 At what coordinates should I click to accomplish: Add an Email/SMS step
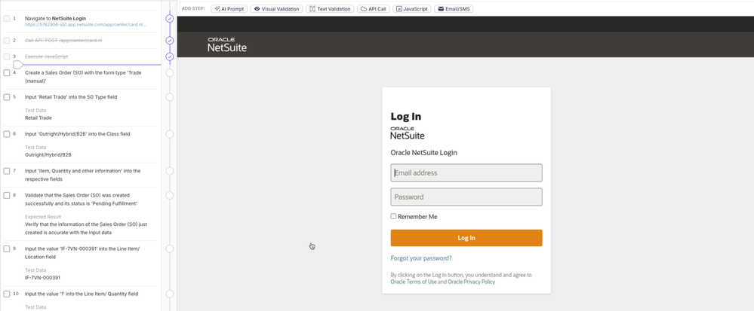454,9
